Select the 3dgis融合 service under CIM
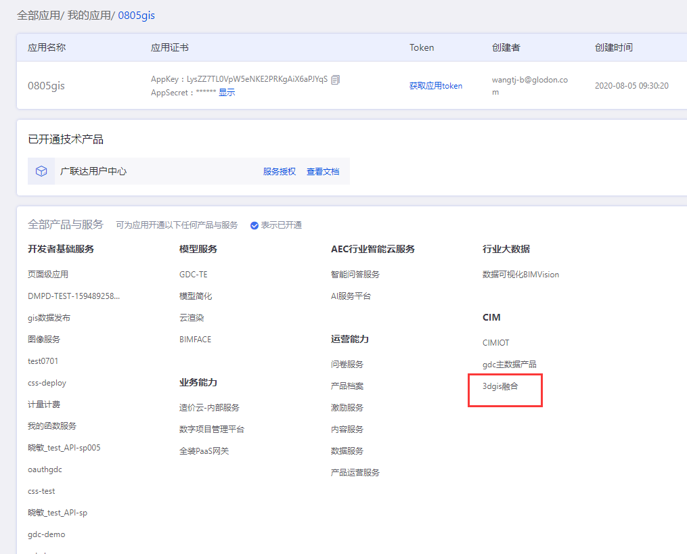The width and height of the screenshot is (687, 554). click(x=500, y=386)
